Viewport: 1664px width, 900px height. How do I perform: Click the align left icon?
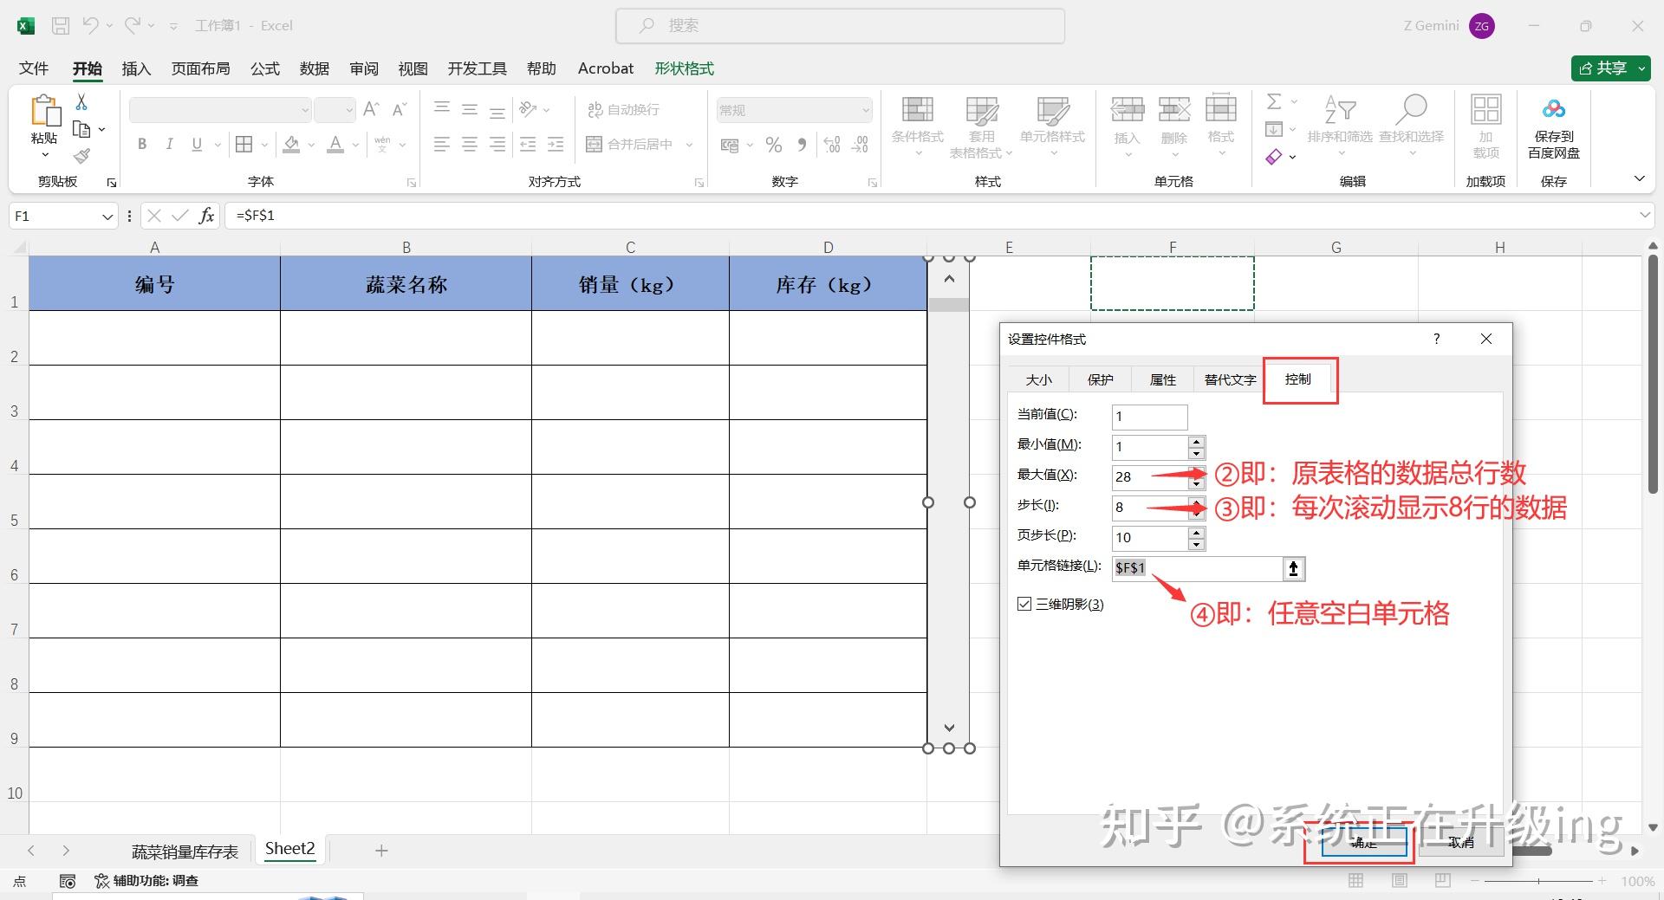pos(442,144)
